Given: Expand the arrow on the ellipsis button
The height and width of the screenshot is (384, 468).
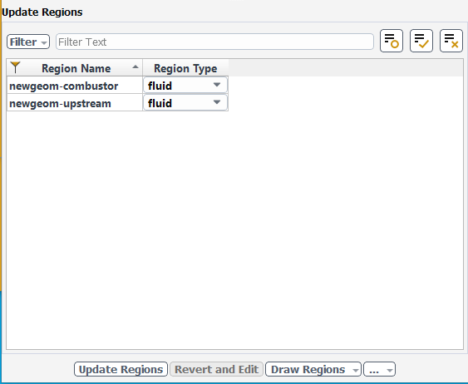Looking at the screenshot, I should 390,370.
